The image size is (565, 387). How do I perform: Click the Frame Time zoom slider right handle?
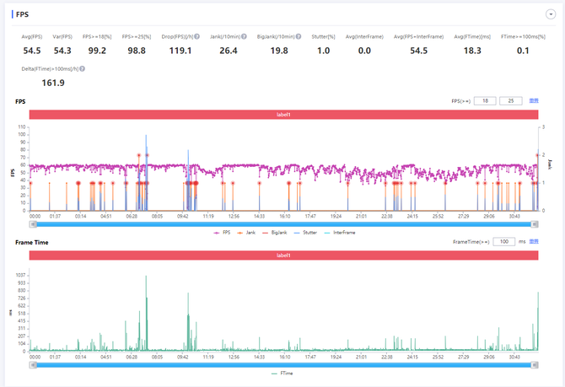tap(533, 364)
